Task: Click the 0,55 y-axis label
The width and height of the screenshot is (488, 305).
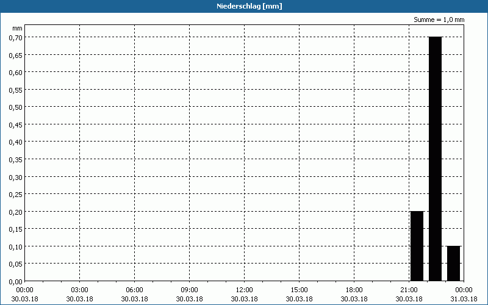Action: coord(15,90)
